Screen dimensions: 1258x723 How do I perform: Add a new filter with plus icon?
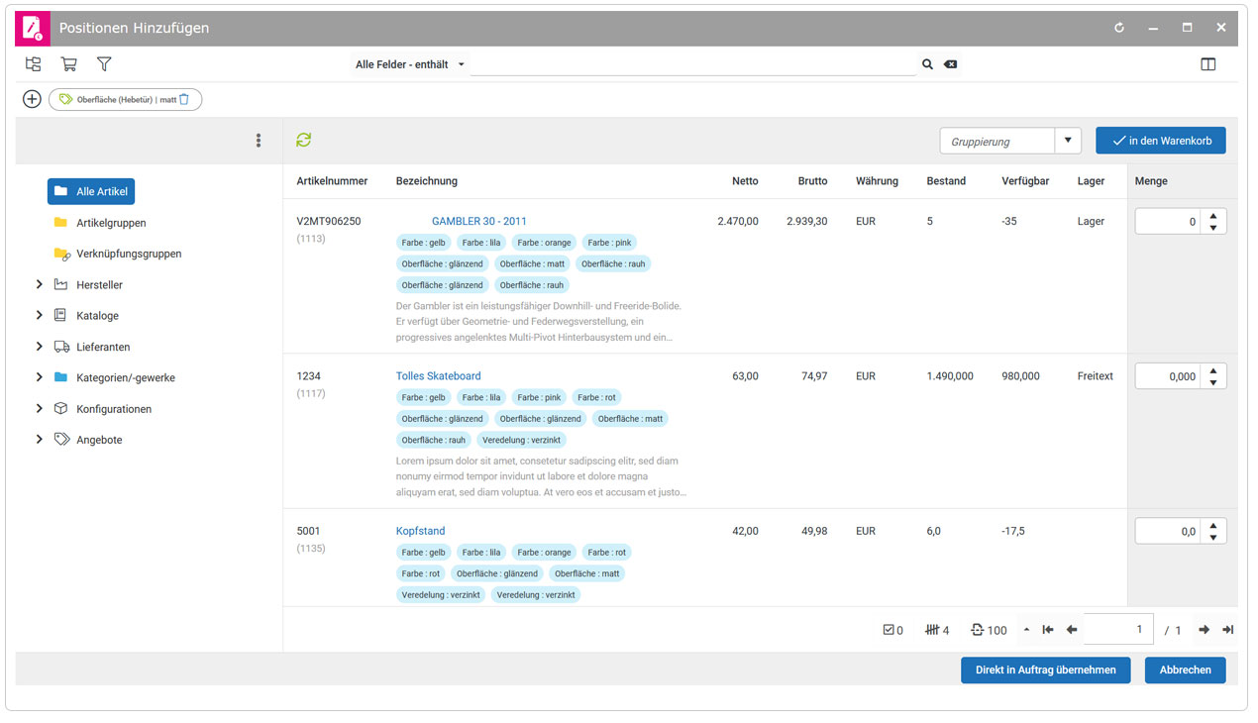[32, 99]
